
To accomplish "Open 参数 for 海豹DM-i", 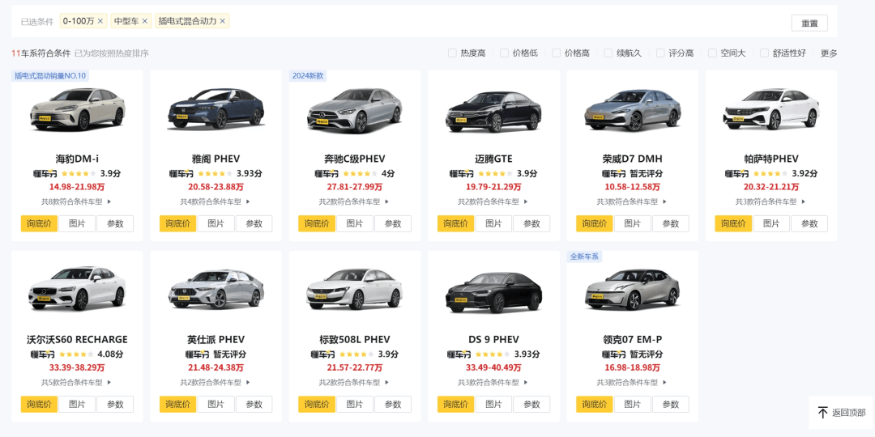I will [x=115, y=223].
